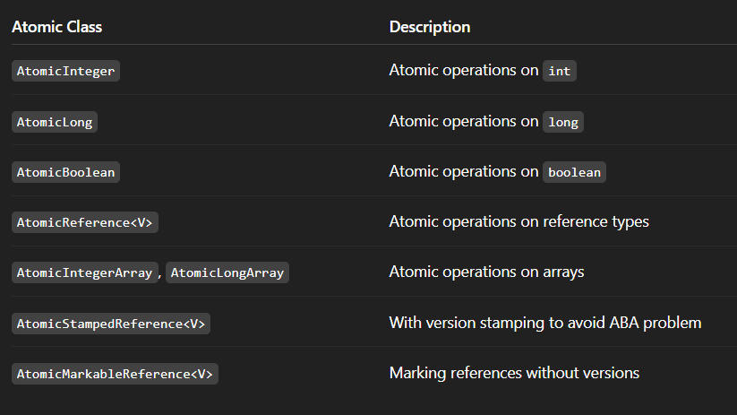The width and height of the screenshot is (737, 415).
Task: Click 'Marking references without versions' text
Action: coord(514,373)
